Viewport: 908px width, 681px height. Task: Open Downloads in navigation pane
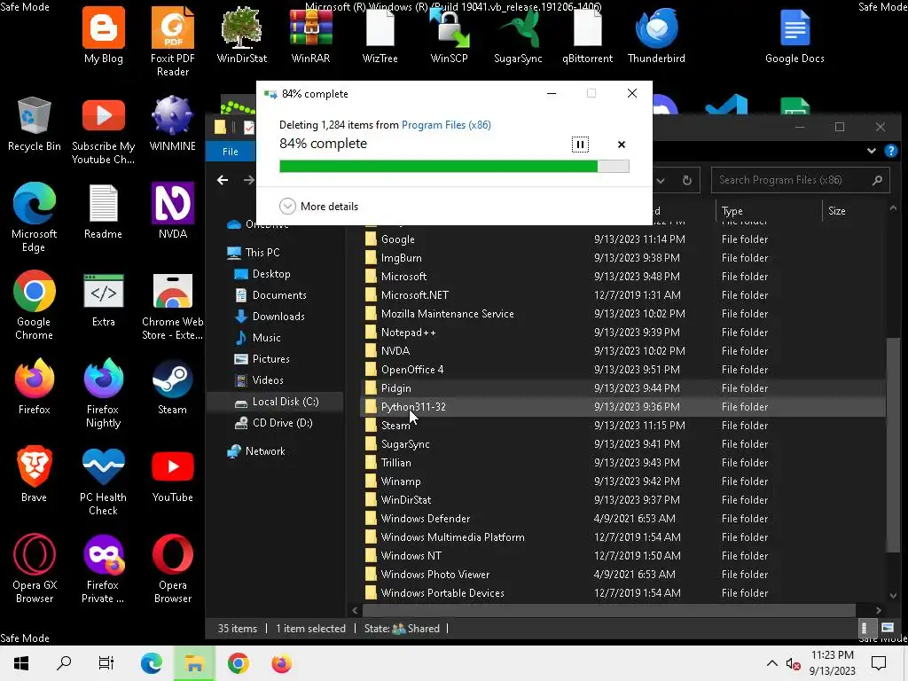coord(278,317)
